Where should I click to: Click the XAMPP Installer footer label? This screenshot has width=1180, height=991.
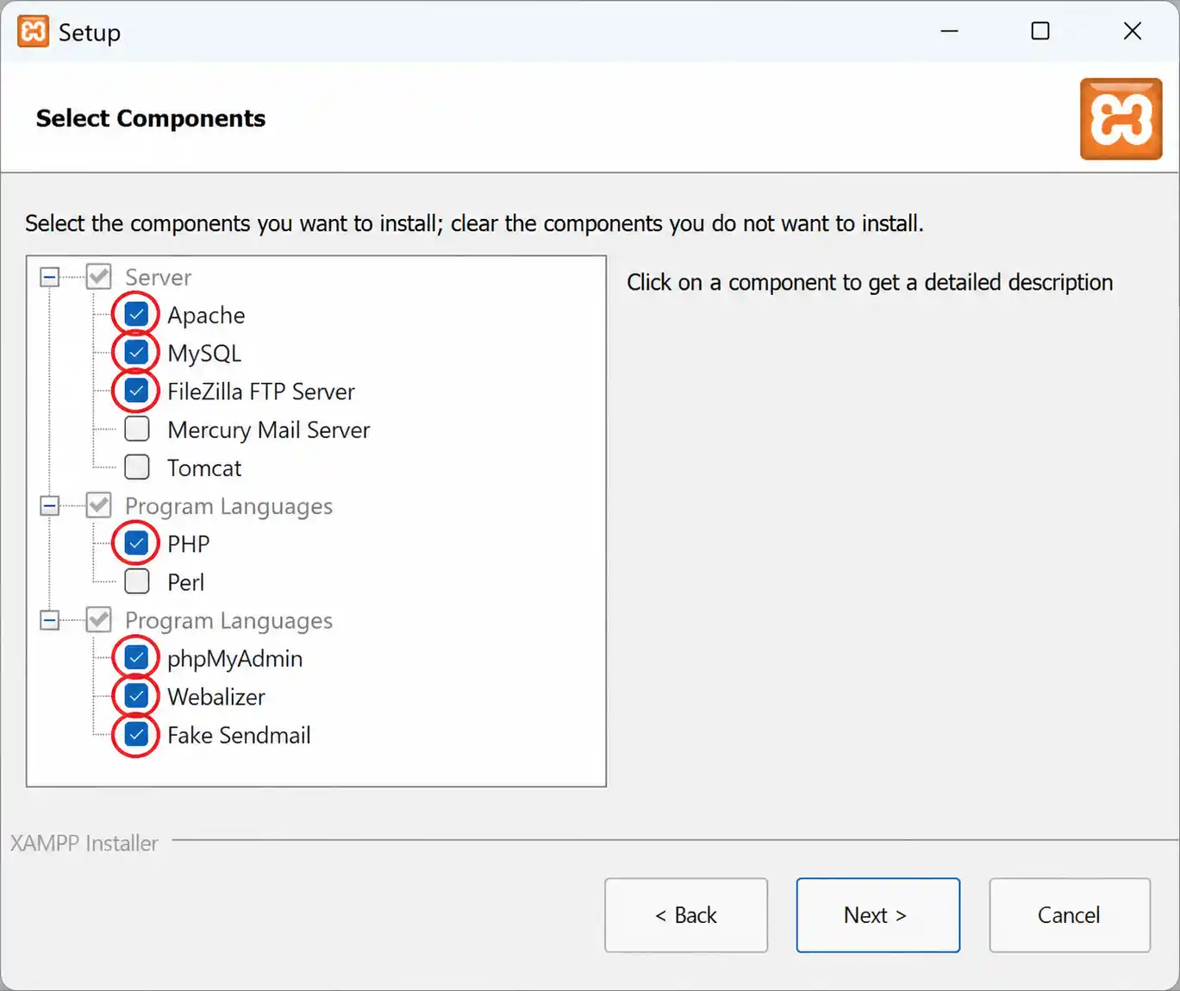[x=84, y=843]
